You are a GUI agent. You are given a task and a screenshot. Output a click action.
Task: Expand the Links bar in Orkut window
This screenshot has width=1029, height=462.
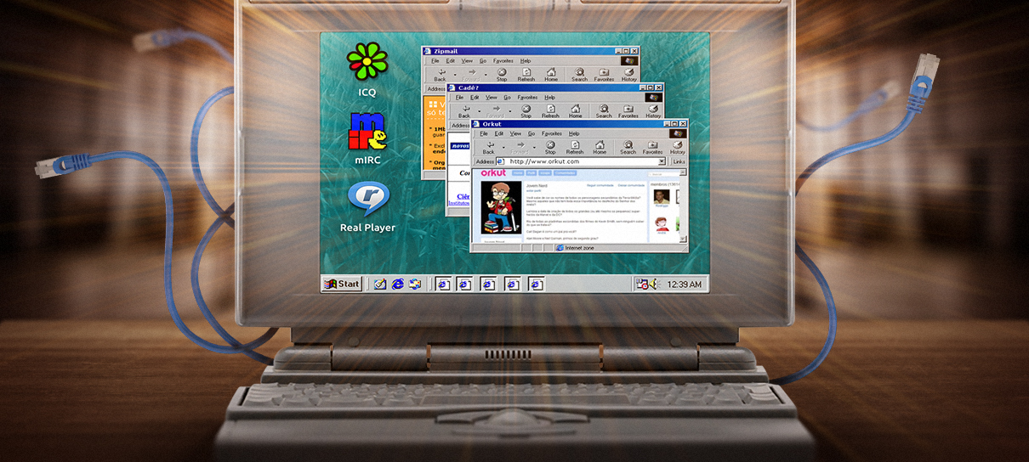click(x=679, y=161)
